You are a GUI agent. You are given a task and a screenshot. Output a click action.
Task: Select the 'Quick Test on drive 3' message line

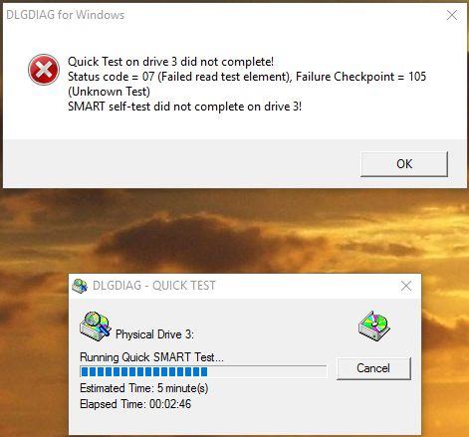click(x=171, y=62)
